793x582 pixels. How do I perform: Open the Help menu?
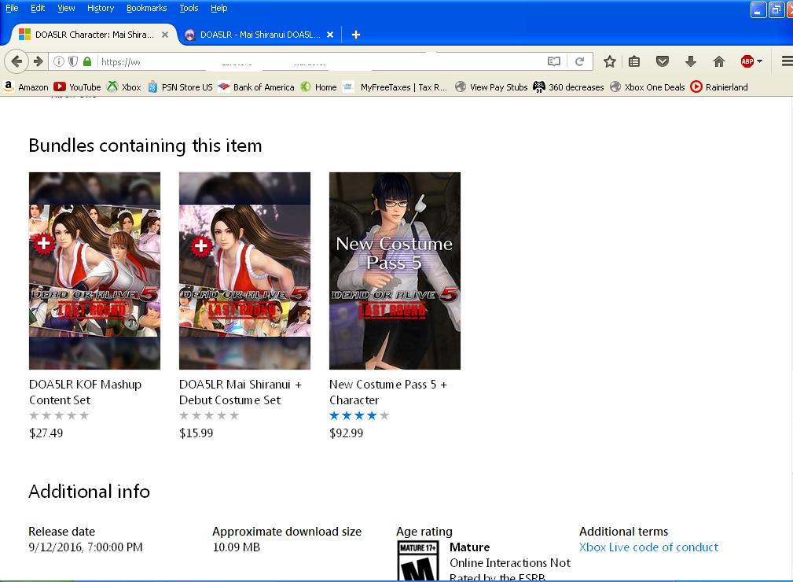point(219,8)
